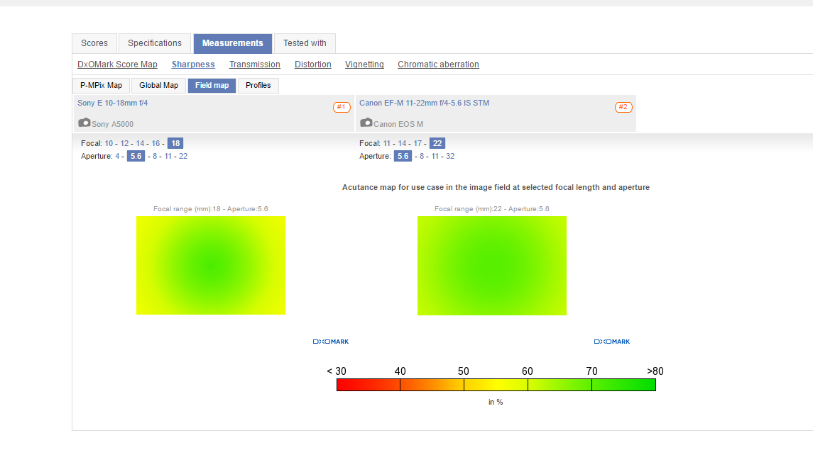Select Sony focal length 12
The width and height of the screenshot is (813, 450).
click(x=124, y=143)
